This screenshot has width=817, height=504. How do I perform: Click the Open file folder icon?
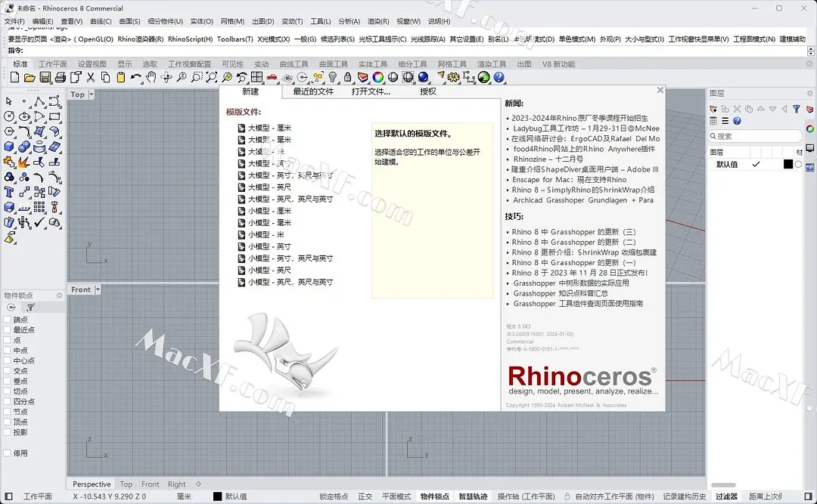[30, 78]
